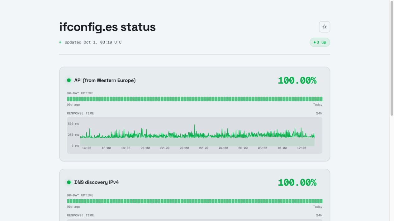
Task: Click the "24H" range label in the DNS card
Action: pos(319,215)
